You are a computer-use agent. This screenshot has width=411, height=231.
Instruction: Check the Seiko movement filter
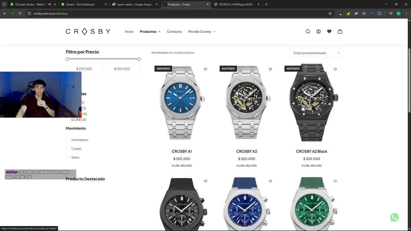pyautogui.click(x=68, y=157)
